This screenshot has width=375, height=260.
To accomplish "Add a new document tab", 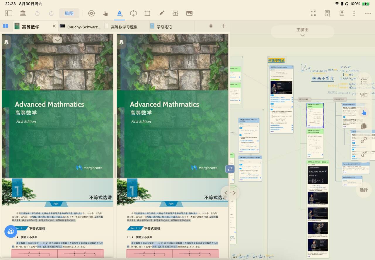I will coord(224,26).
